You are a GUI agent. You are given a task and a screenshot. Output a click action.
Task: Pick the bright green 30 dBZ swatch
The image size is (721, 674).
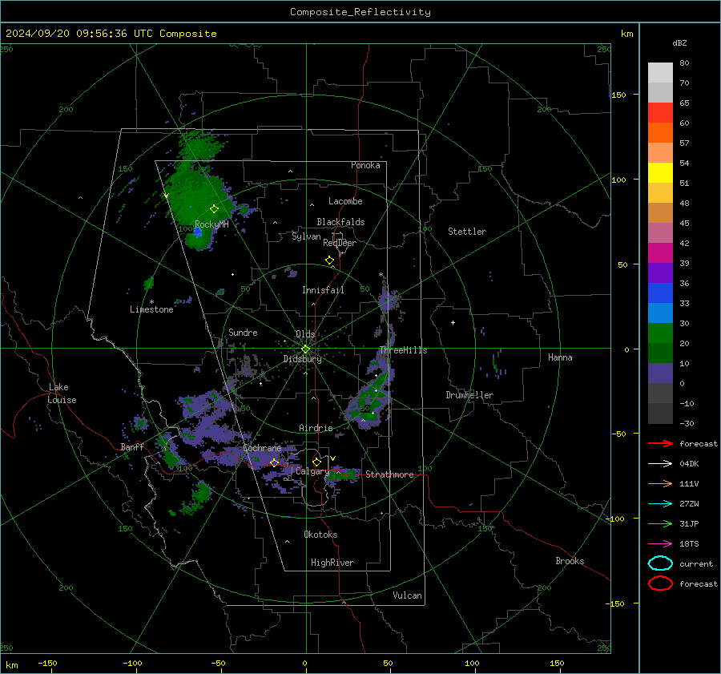pos(660,333)
